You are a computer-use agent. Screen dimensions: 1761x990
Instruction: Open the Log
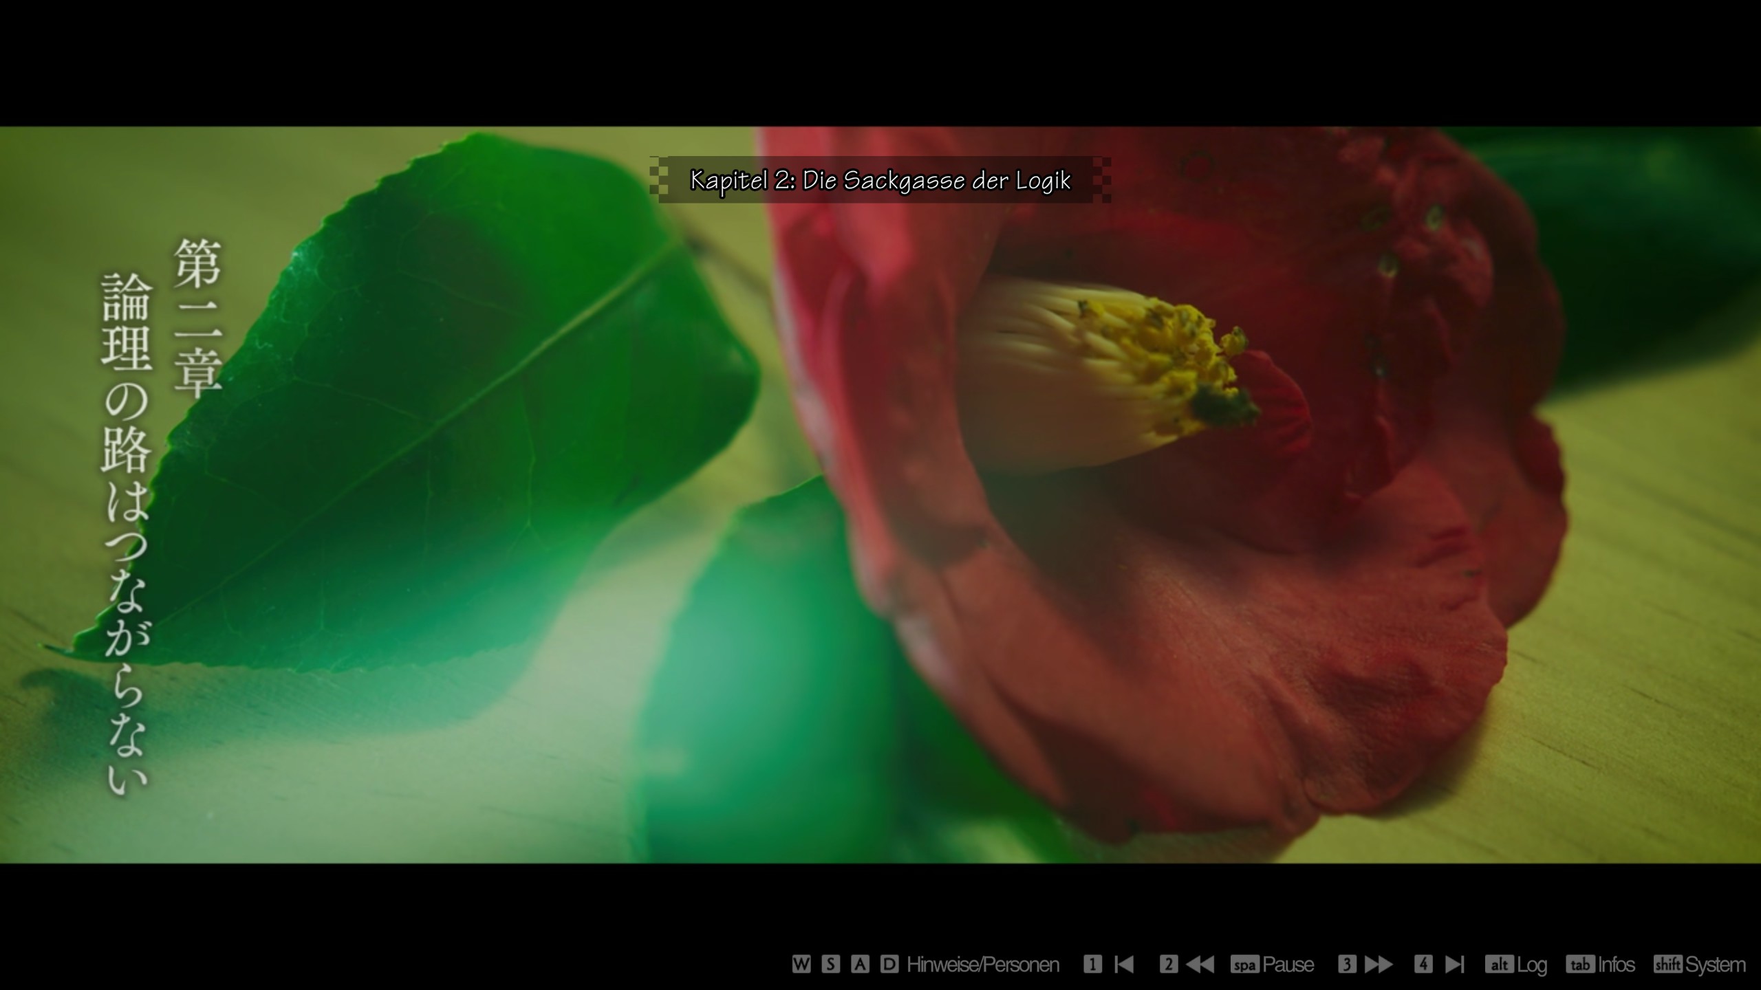pos(1532,966)
